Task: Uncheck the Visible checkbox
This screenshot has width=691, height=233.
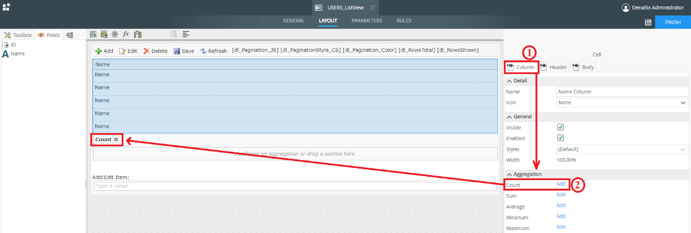Action: tap(560, 127)
